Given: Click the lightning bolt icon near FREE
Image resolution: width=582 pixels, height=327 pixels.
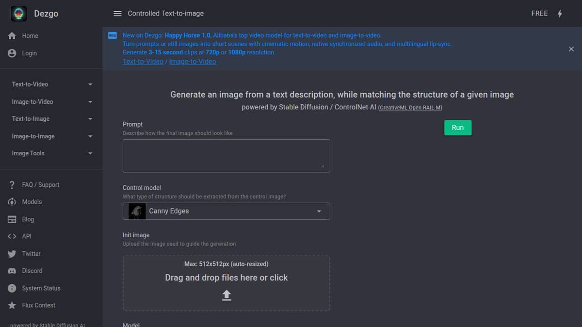Looking at the screenshot, I should [560, 14].
